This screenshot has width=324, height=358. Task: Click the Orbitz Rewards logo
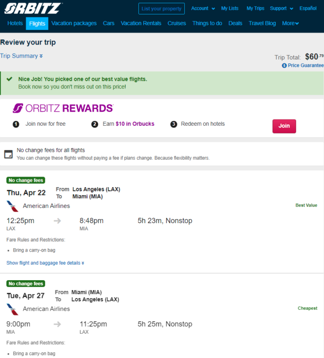pyautogui.click(x=63, y=108)
